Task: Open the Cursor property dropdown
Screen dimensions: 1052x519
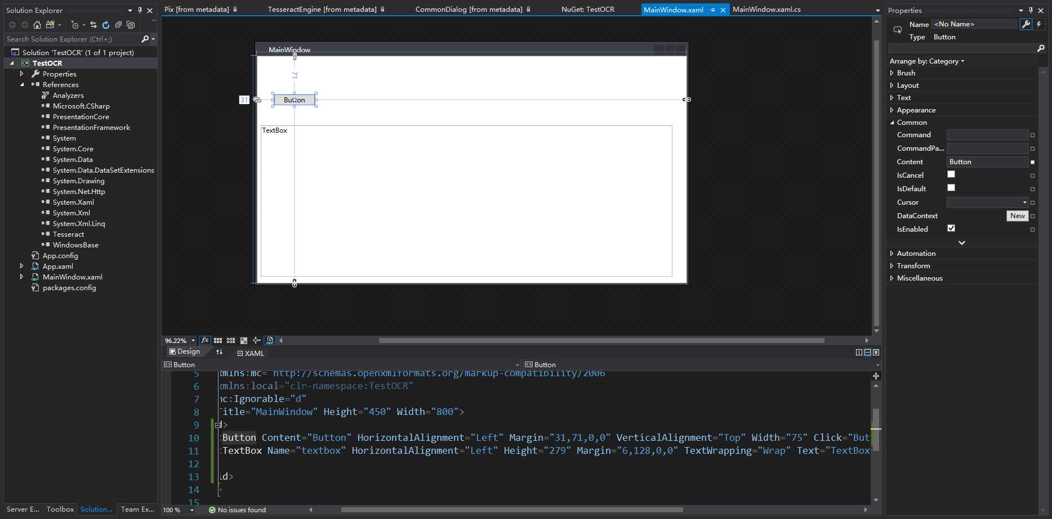Action: click(x=1024, y=202)
